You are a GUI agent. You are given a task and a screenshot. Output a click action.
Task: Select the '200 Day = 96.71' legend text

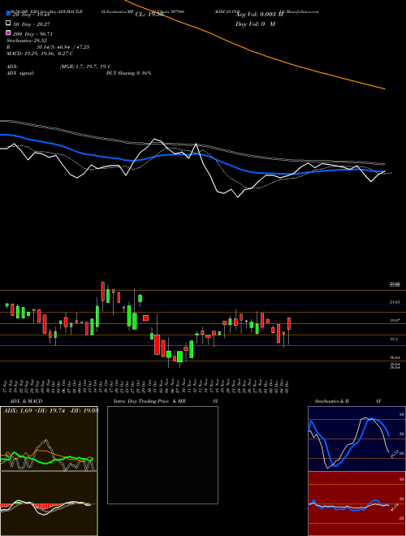click(x=32, y=34)
